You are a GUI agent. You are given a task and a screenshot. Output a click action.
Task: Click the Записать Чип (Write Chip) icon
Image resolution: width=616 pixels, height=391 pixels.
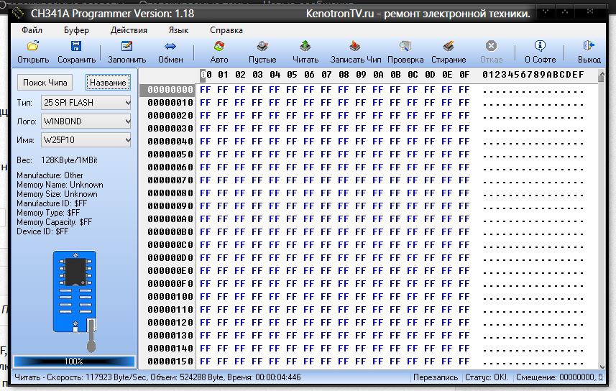point(356,47)
